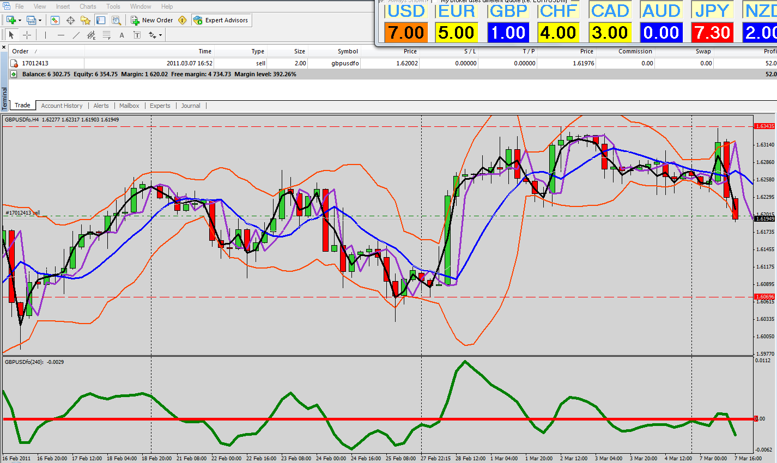
Task: Select the cursor arrow tool
Action: (11, 35)
